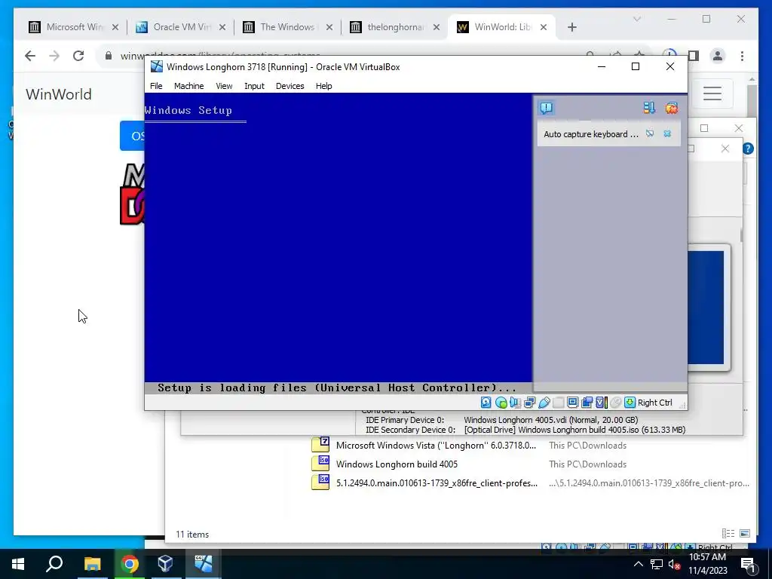The width and height of the screenshot is (772, 579).
Task: Switch File Explorer to large icons view
Action: pyautogui.click(x=745, y=533)
